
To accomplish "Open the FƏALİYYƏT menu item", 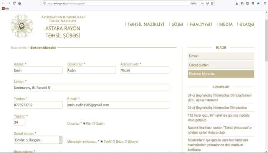I will coord(201,24).
